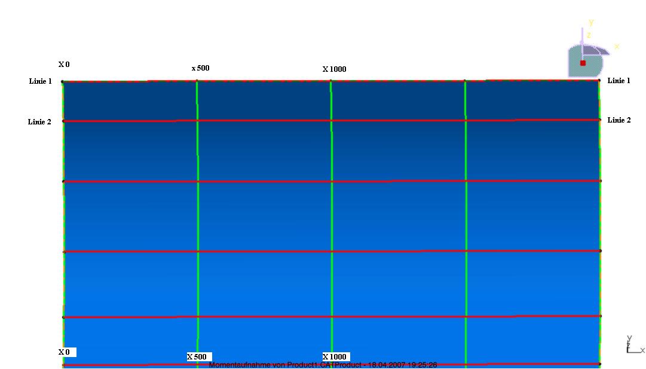Click the small XYZ axis triad indicator

pyautogui.click(x=635, y=344)
